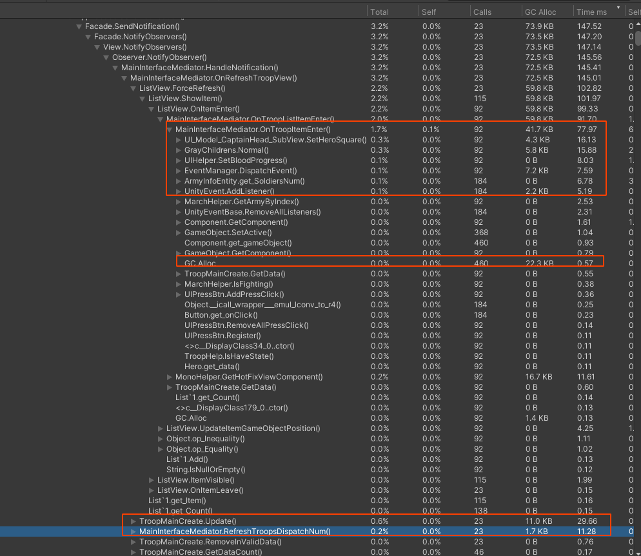Expand UnityEvent.AddListener() node
This screenshot has width=641, height=556.
click(179, 191)
